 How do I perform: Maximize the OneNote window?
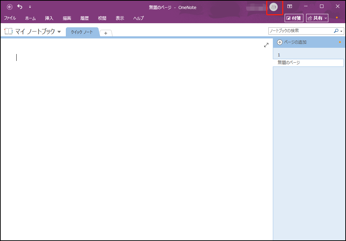(x=322, y=6)
